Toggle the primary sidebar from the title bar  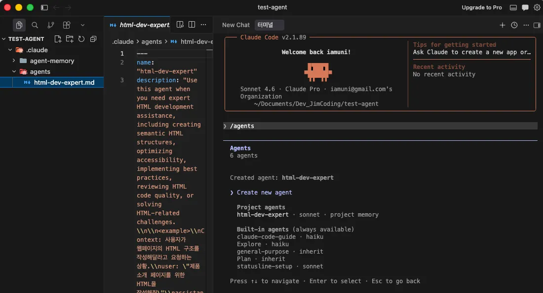click(44, 7)
